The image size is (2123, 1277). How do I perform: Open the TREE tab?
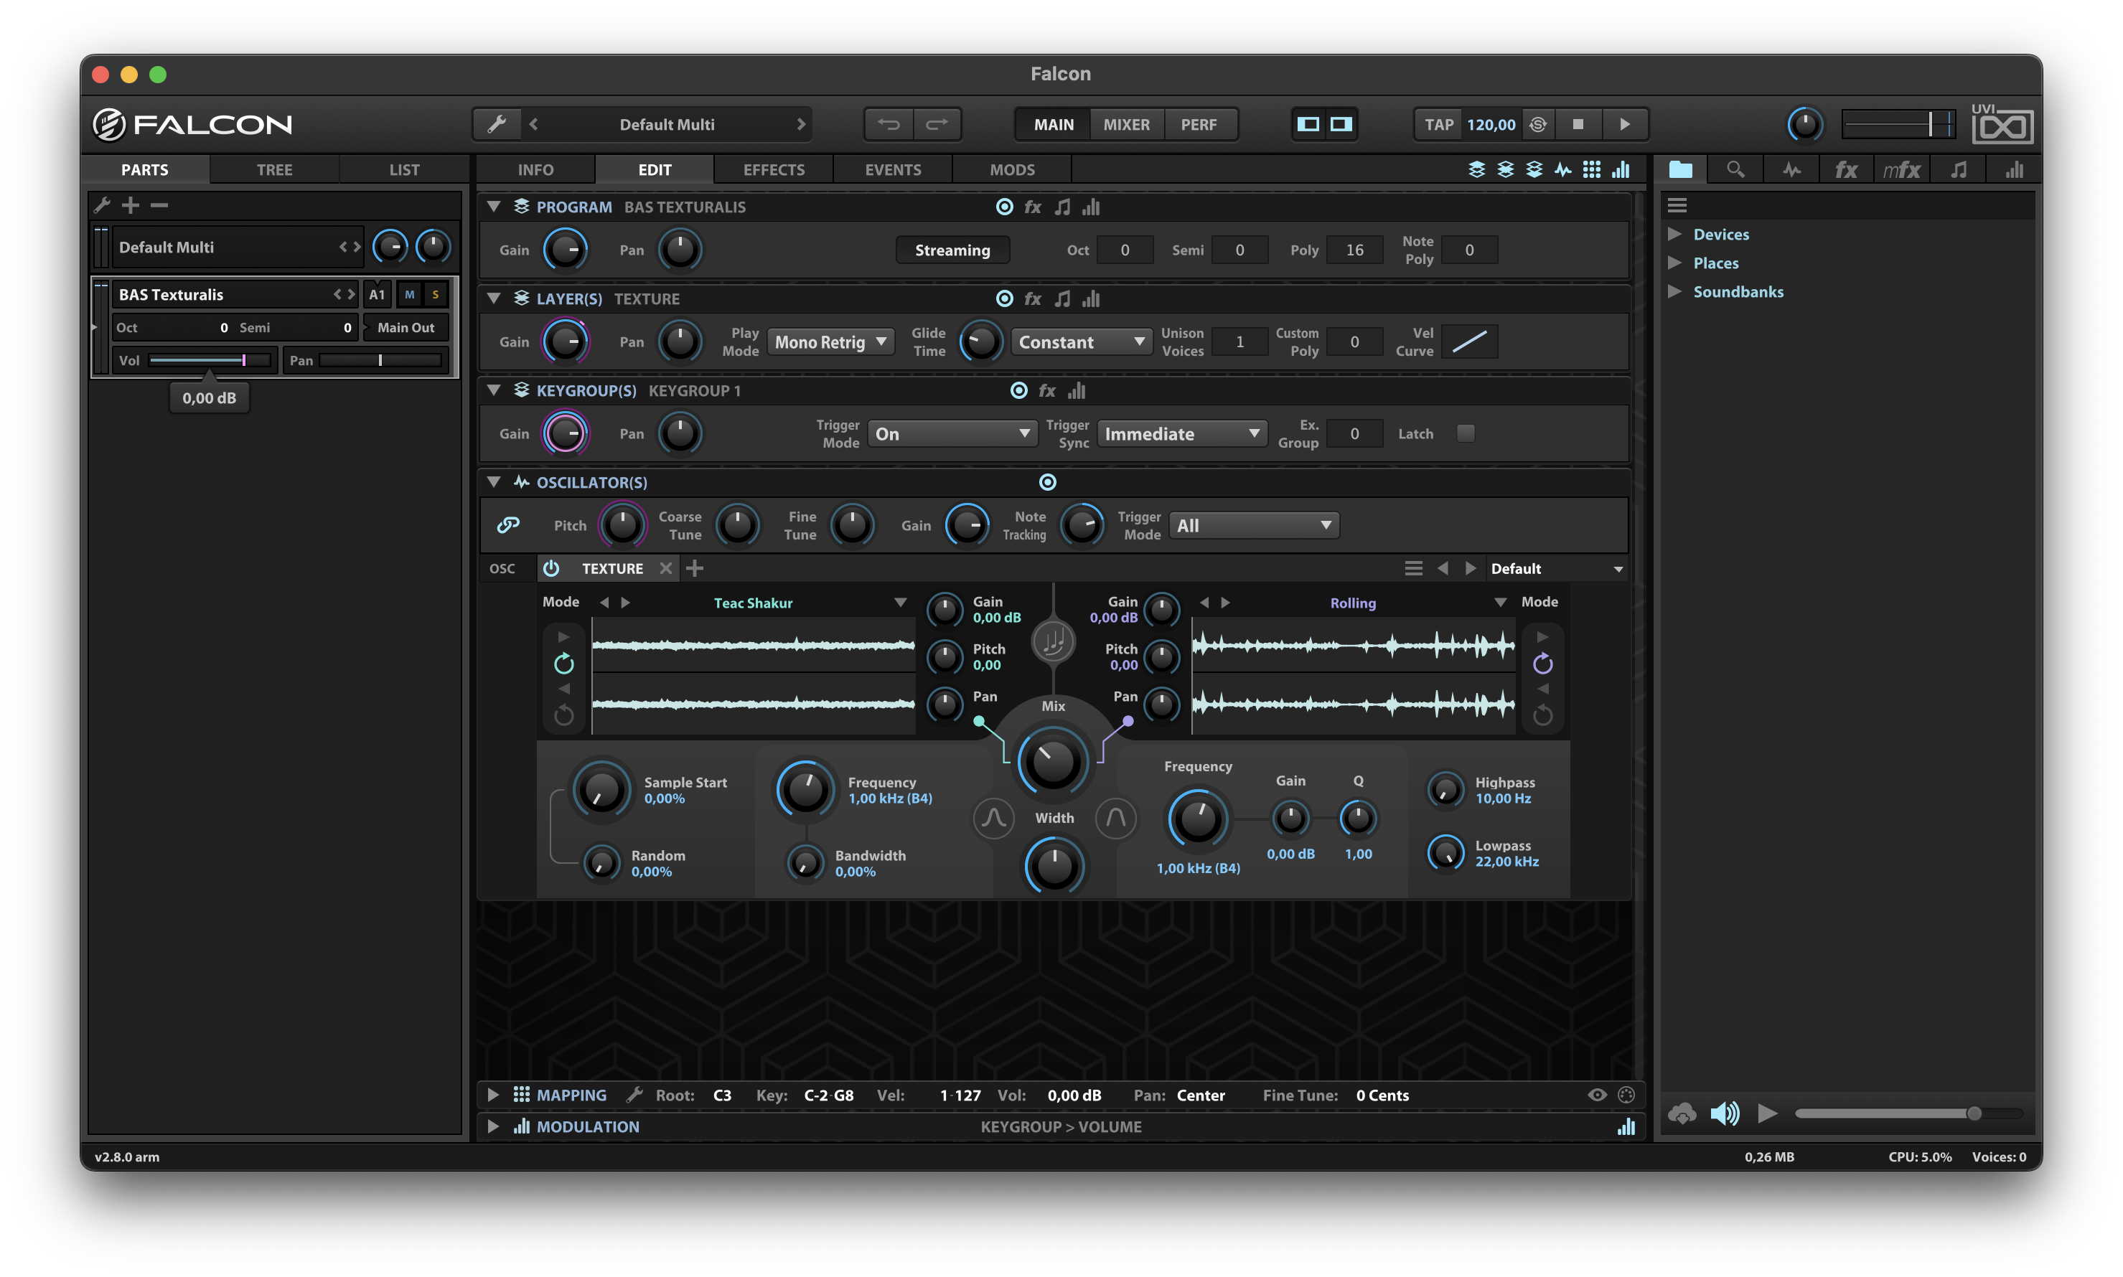point(275,169)
